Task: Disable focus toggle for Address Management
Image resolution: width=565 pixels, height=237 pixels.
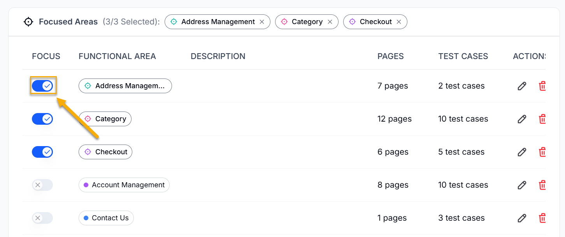Action: coord(42,86)
